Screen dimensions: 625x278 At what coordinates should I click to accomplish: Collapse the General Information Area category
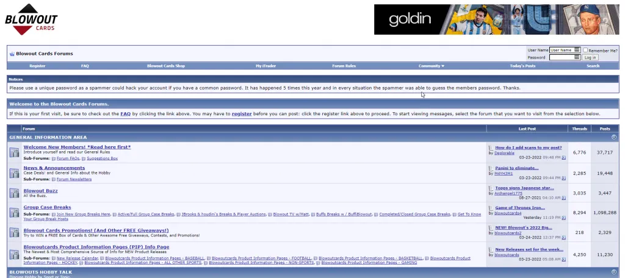tap(614, 137)
